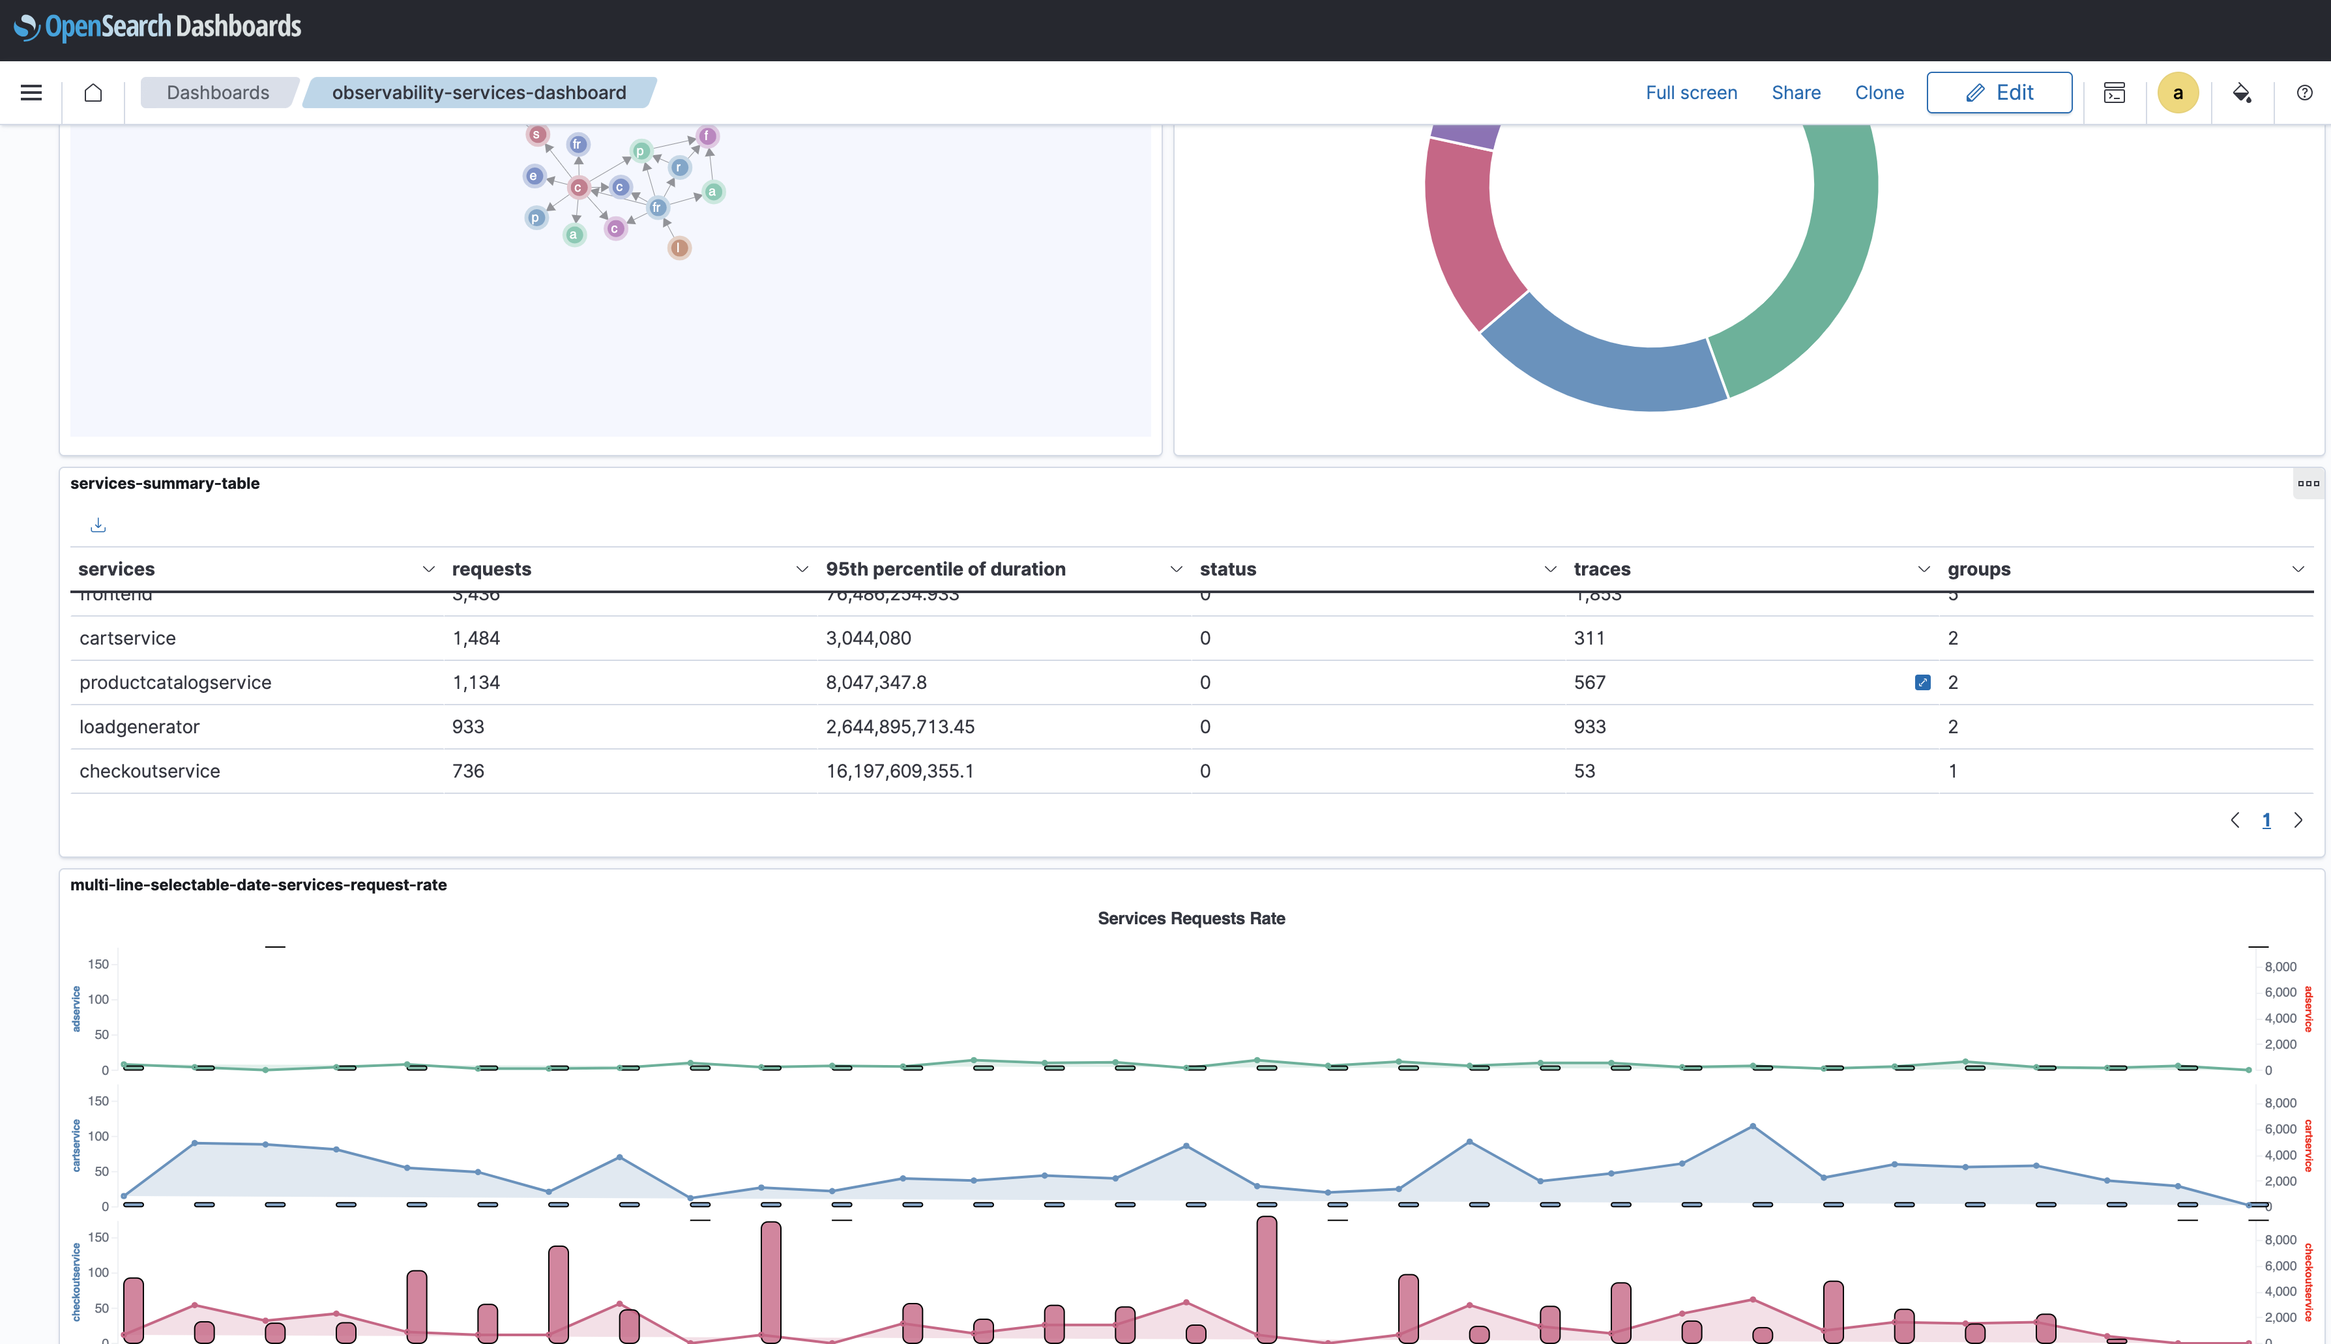Open the Share menu
Image resolution: width=2331 pixels, height=1344 pixels.
[x=1796, y=93]
